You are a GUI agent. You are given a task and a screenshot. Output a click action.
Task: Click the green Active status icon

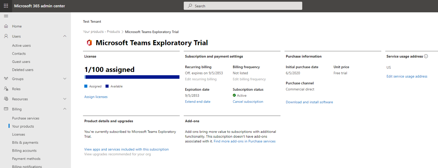pyautogui.click(x=234, y=95)
